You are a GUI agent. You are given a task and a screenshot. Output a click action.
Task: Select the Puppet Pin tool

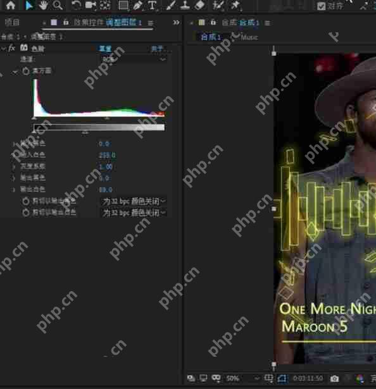[x=235, y=5]
